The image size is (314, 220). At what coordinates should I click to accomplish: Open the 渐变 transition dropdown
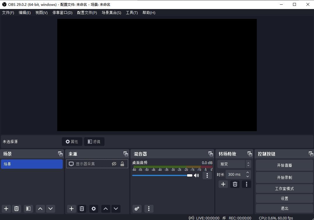click(234, 164)
